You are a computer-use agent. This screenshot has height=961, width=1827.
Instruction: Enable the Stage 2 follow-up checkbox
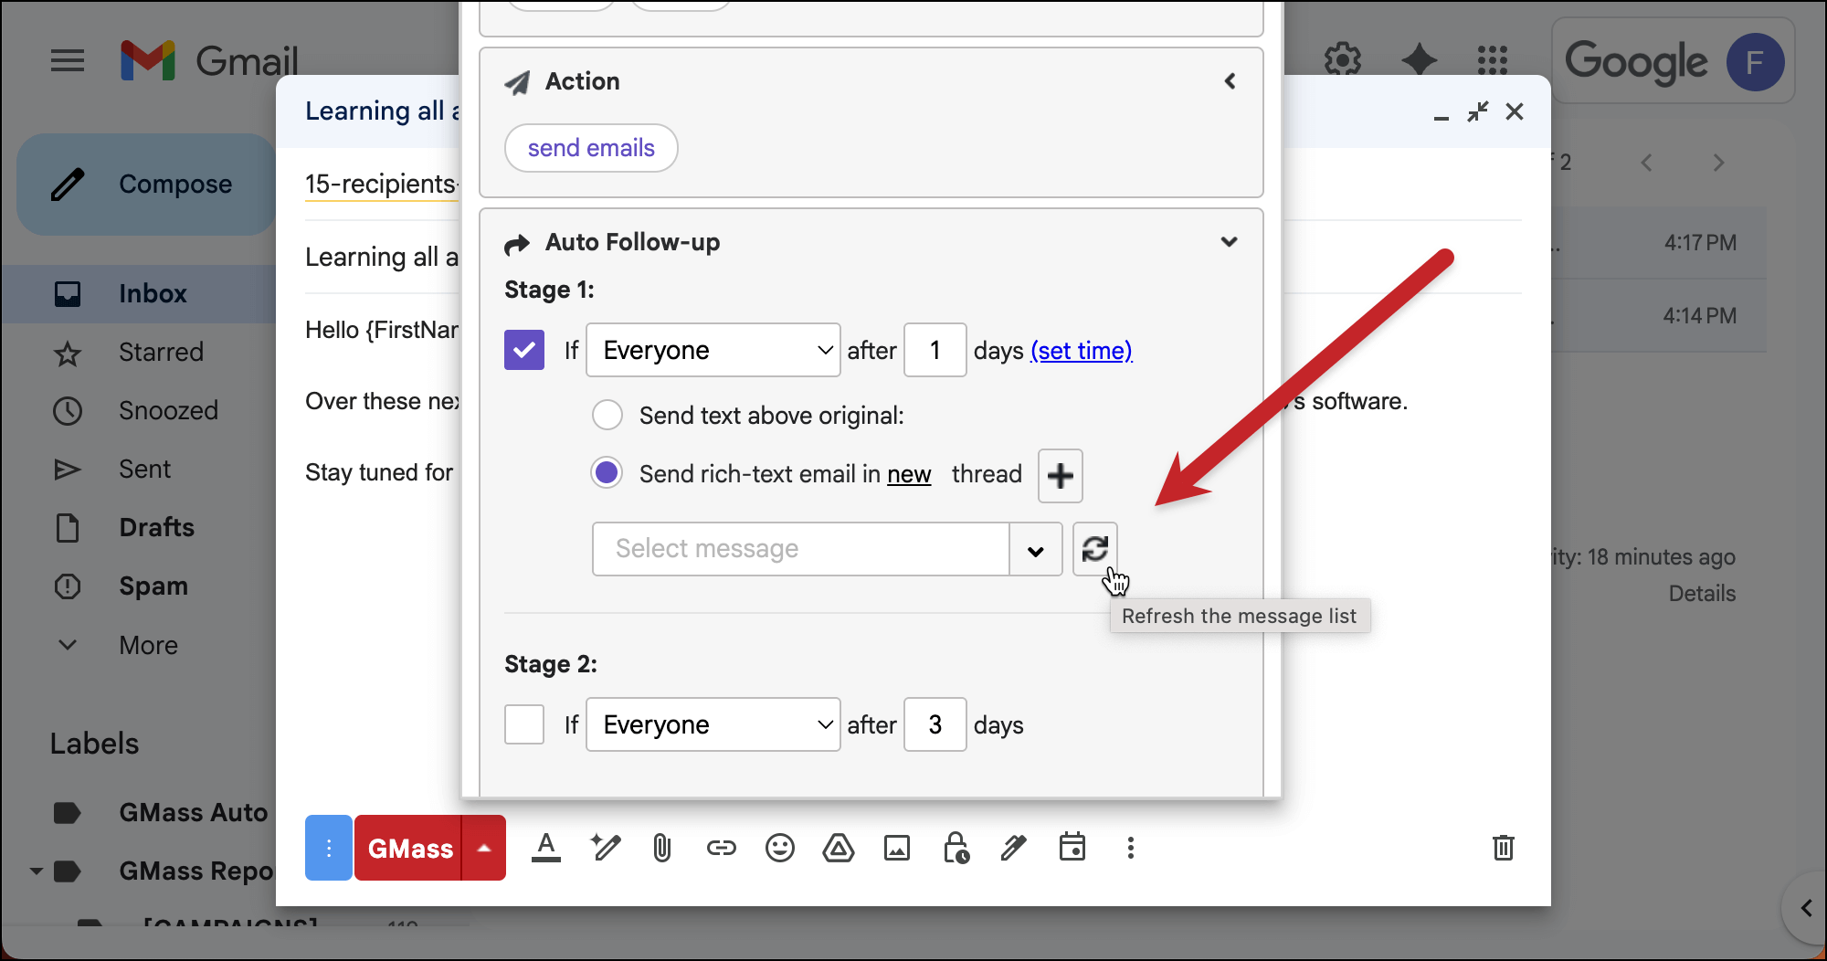(524, 725)
